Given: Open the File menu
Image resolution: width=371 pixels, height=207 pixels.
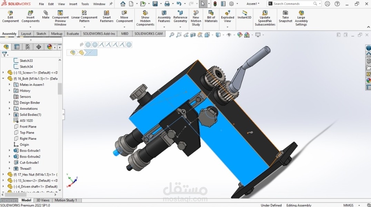Looking at the screenshot, I should [41, 4].
